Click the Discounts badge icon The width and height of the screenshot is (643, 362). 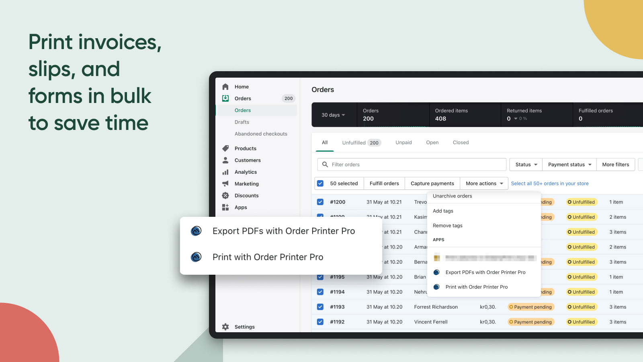coord(225,195)
